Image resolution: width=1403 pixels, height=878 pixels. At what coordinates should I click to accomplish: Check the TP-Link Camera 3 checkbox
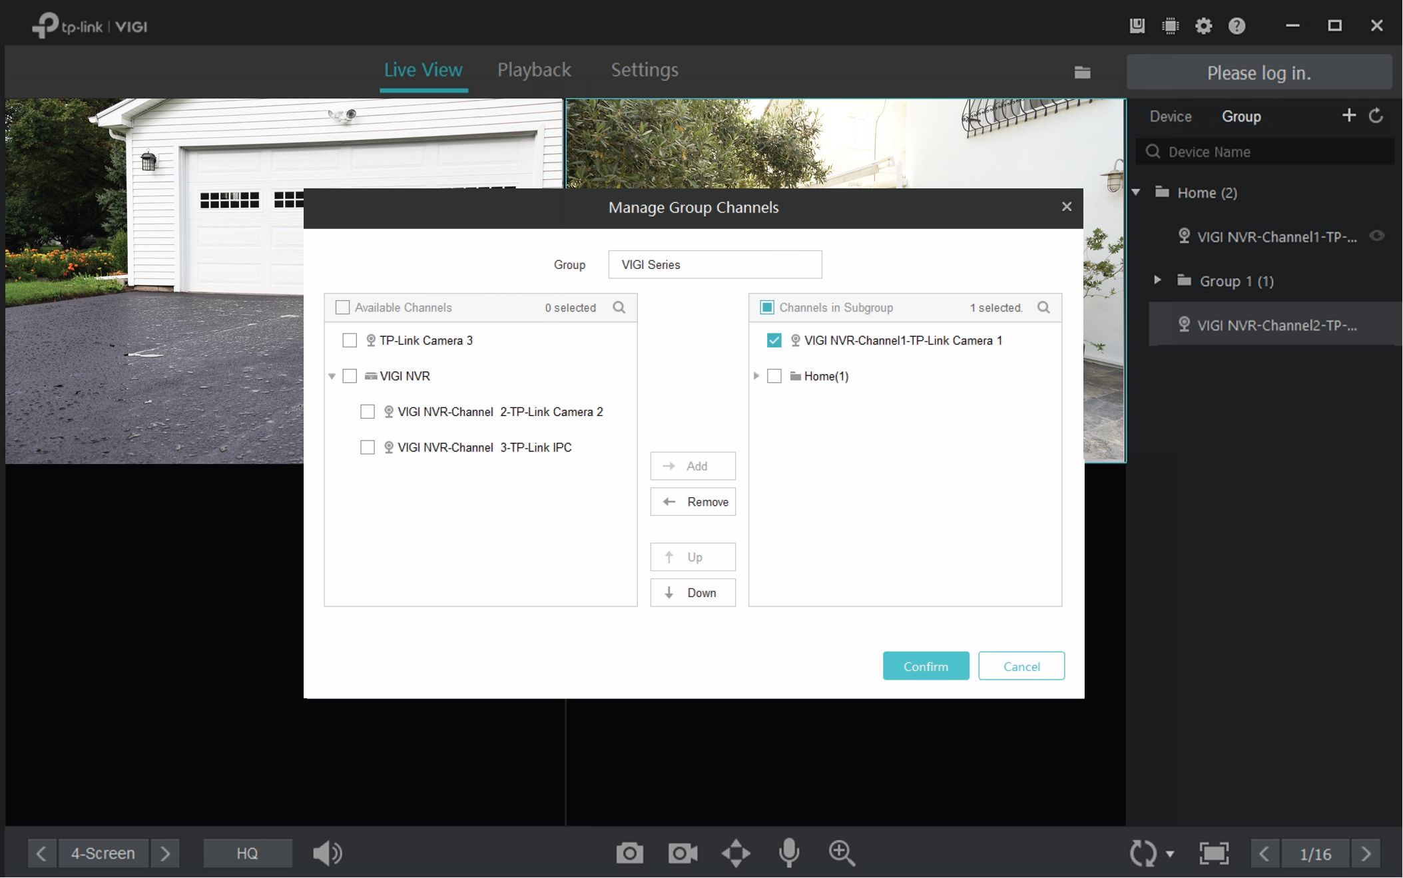[350, 340]
